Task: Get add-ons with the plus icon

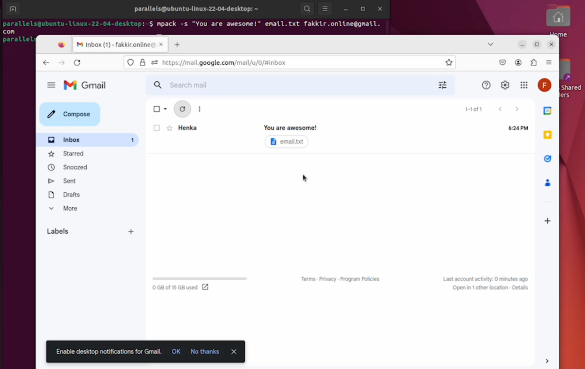Action: click(547, 221)
